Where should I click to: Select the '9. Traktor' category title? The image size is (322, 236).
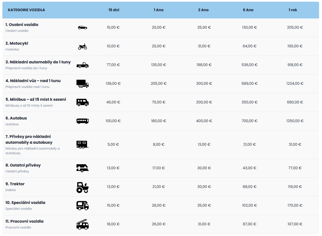15,184
